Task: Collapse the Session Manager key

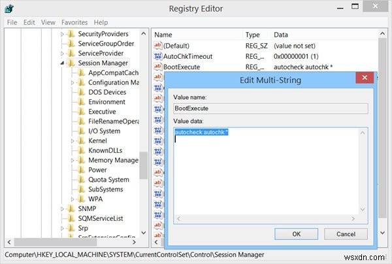Action: point(62,63)
